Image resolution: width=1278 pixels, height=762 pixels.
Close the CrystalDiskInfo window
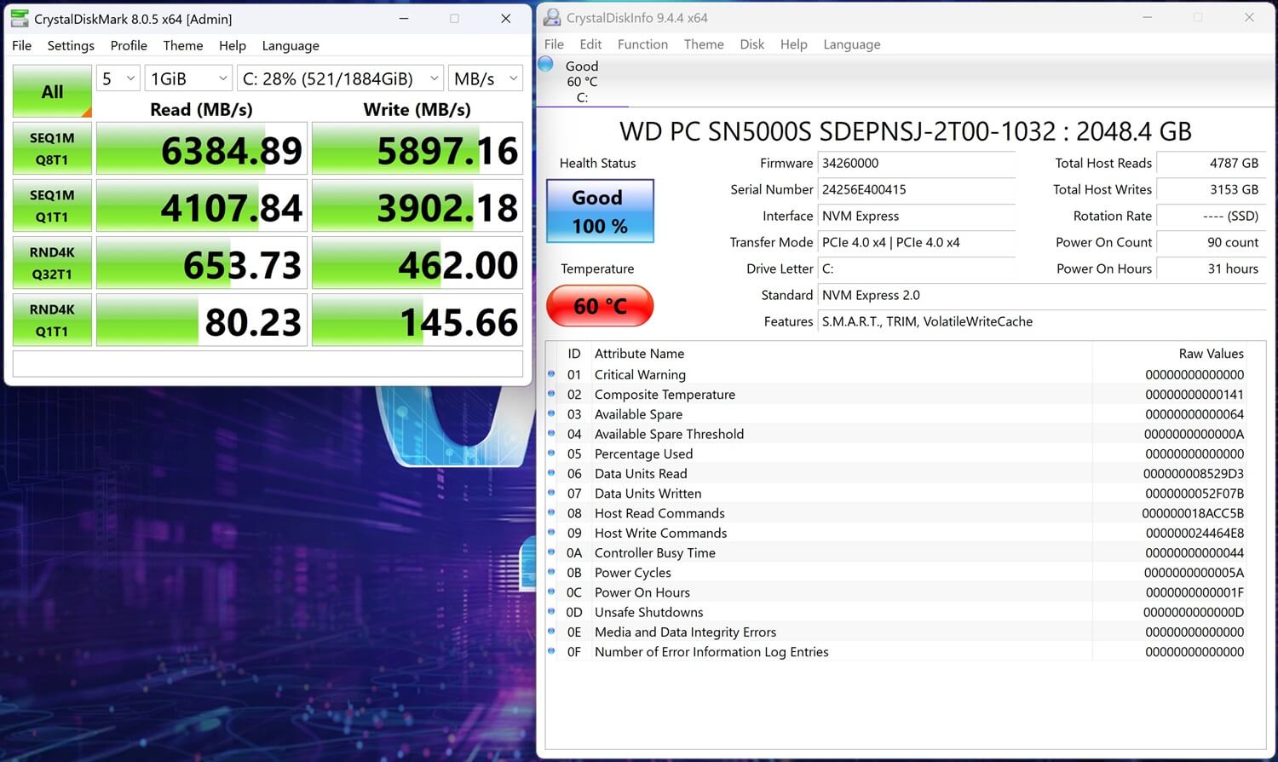click(1249, 17)
